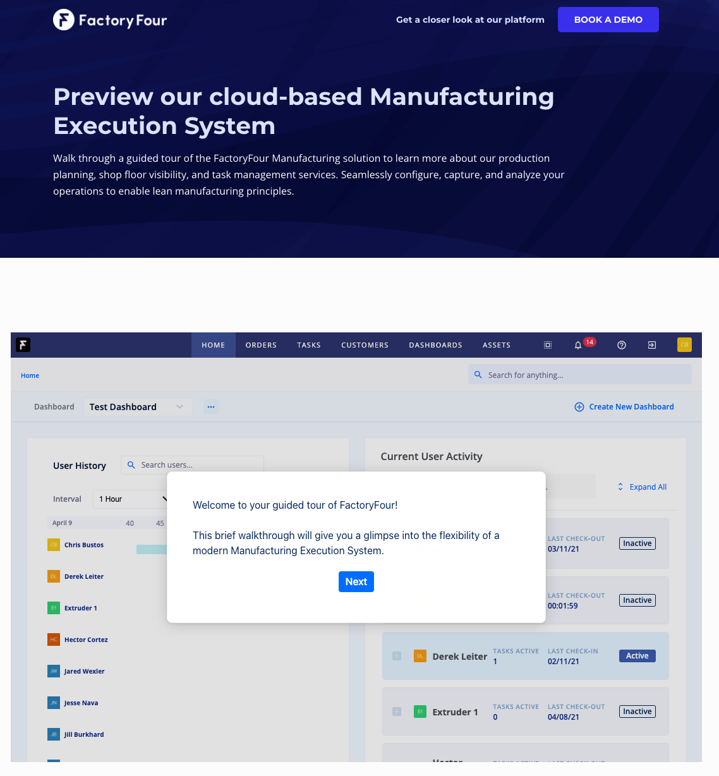719x776 pixels.
Task: Click the Search users field
Action: click(192, 464)
